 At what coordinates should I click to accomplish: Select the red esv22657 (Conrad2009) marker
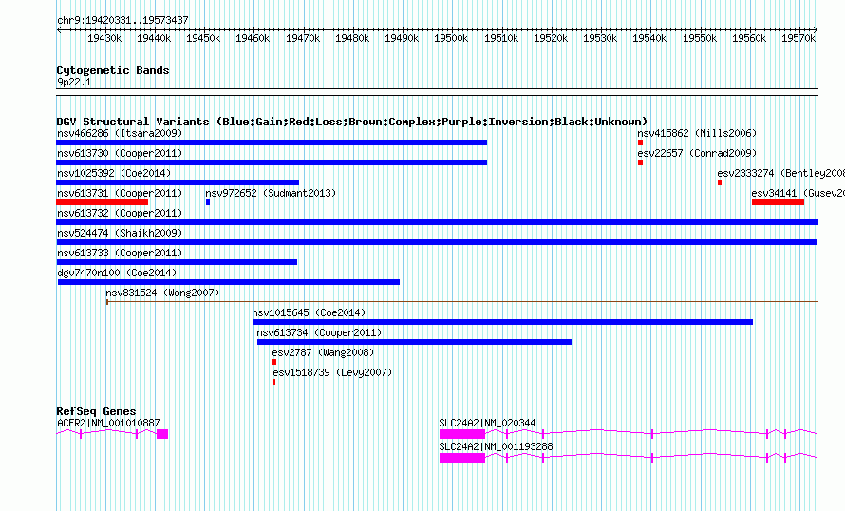click(x=640, y=162)
